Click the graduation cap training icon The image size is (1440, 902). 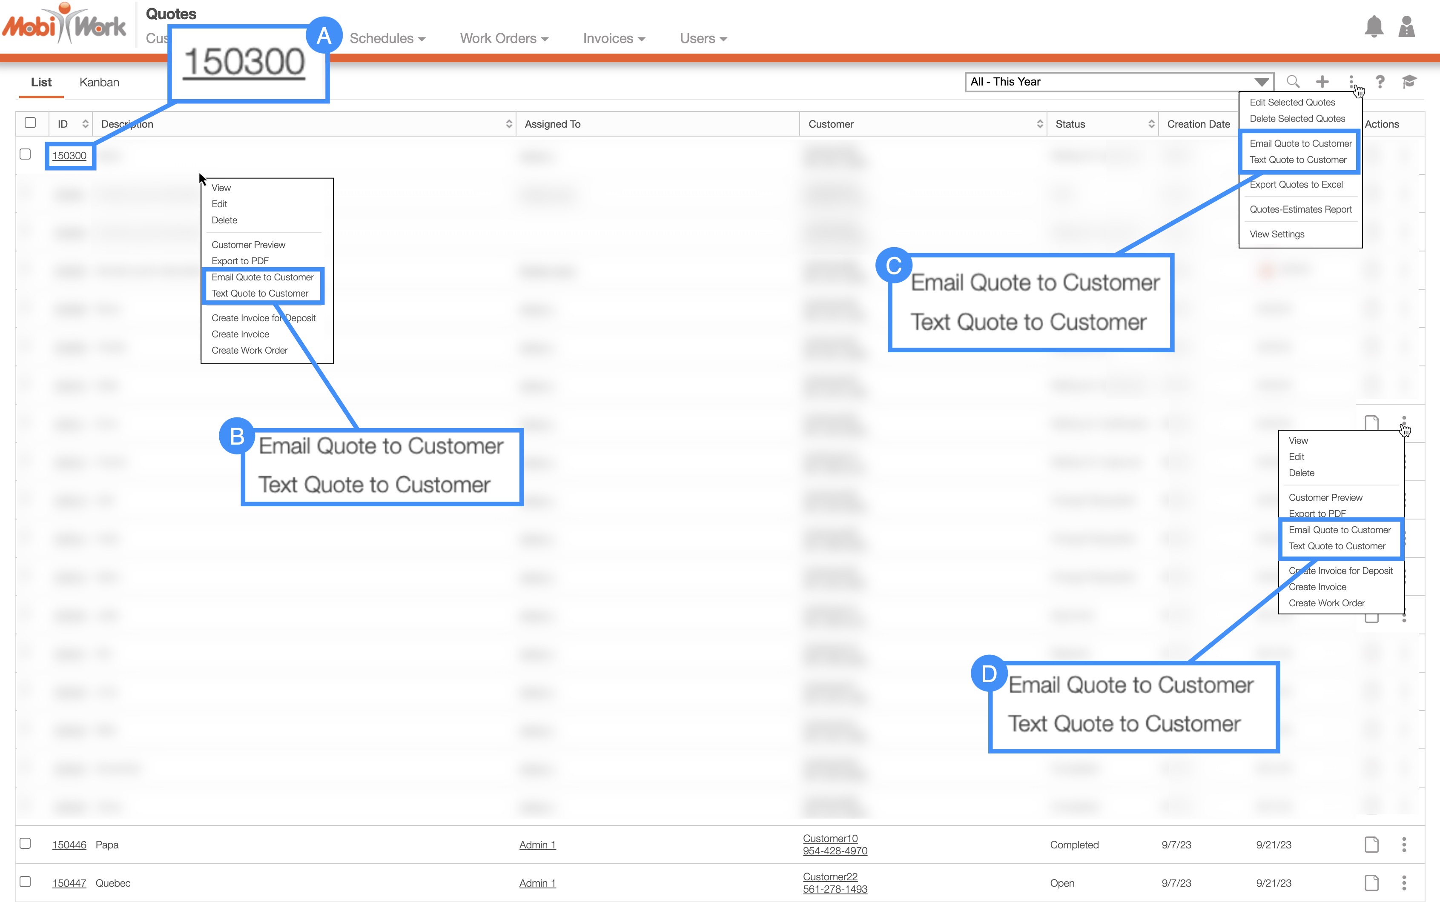[1409, 82]
